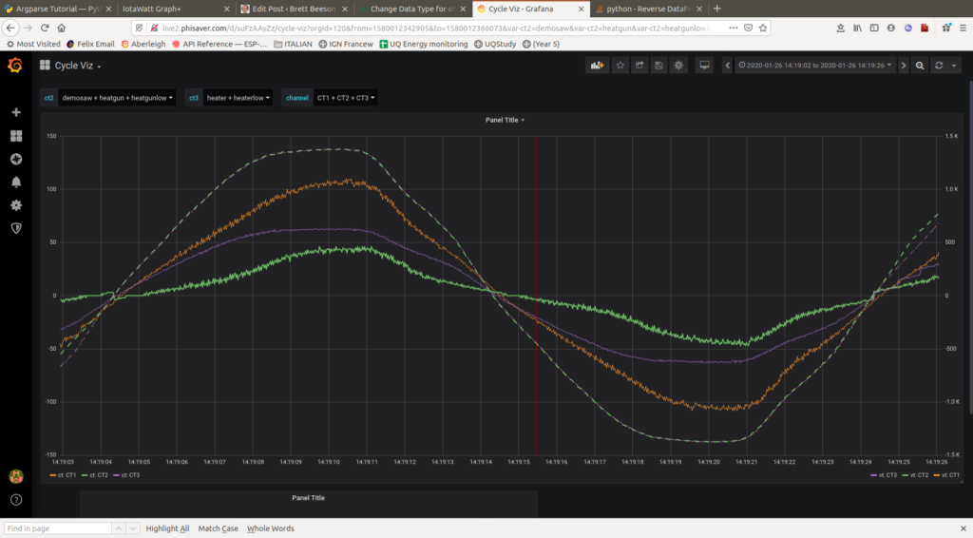
Task: Open Firefox account icon
Action: pos(891,28)
